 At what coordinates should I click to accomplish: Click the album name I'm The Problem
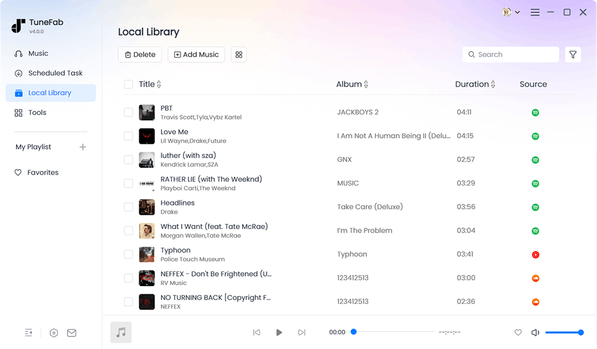tap(364, 230)
